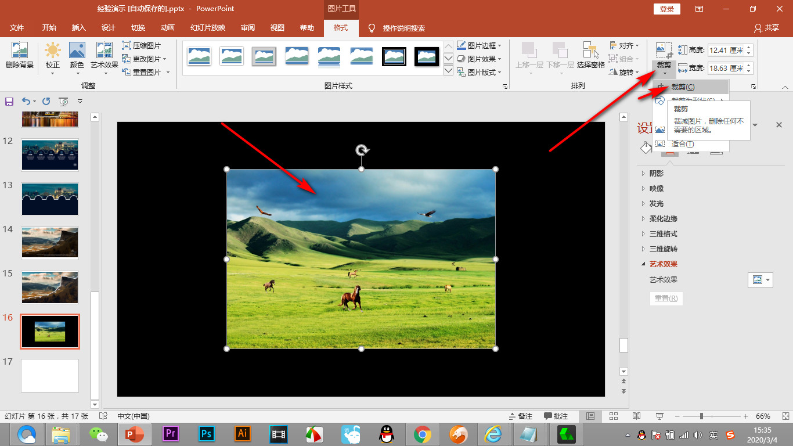
Task: Expand the Soft Edges (柔化边缘) section
Action: [x=664, y=218]
